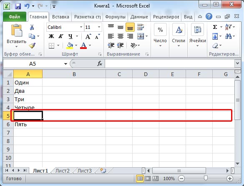Click the Вставить paste button
This screenshot has height=186, width=244.
(x=17, y=36)
